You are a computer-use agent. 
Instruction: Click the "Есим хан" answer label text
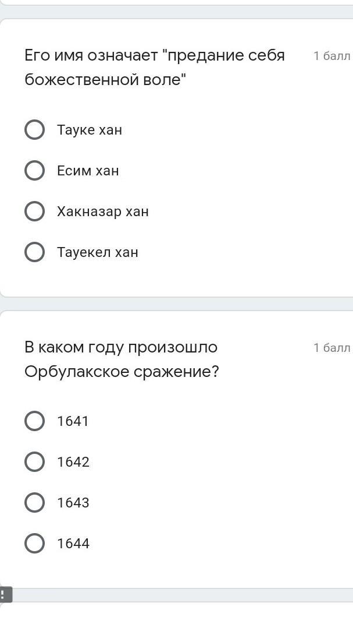pos(88,171)
